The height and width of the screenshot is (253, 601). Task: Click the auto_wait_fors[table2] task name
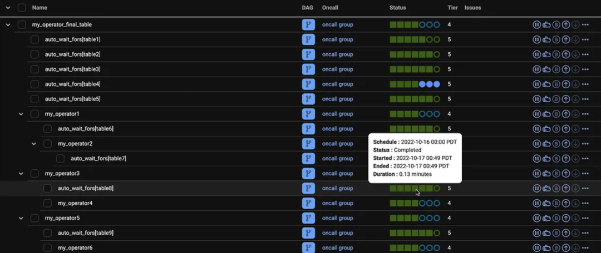(x=73, y=55)
